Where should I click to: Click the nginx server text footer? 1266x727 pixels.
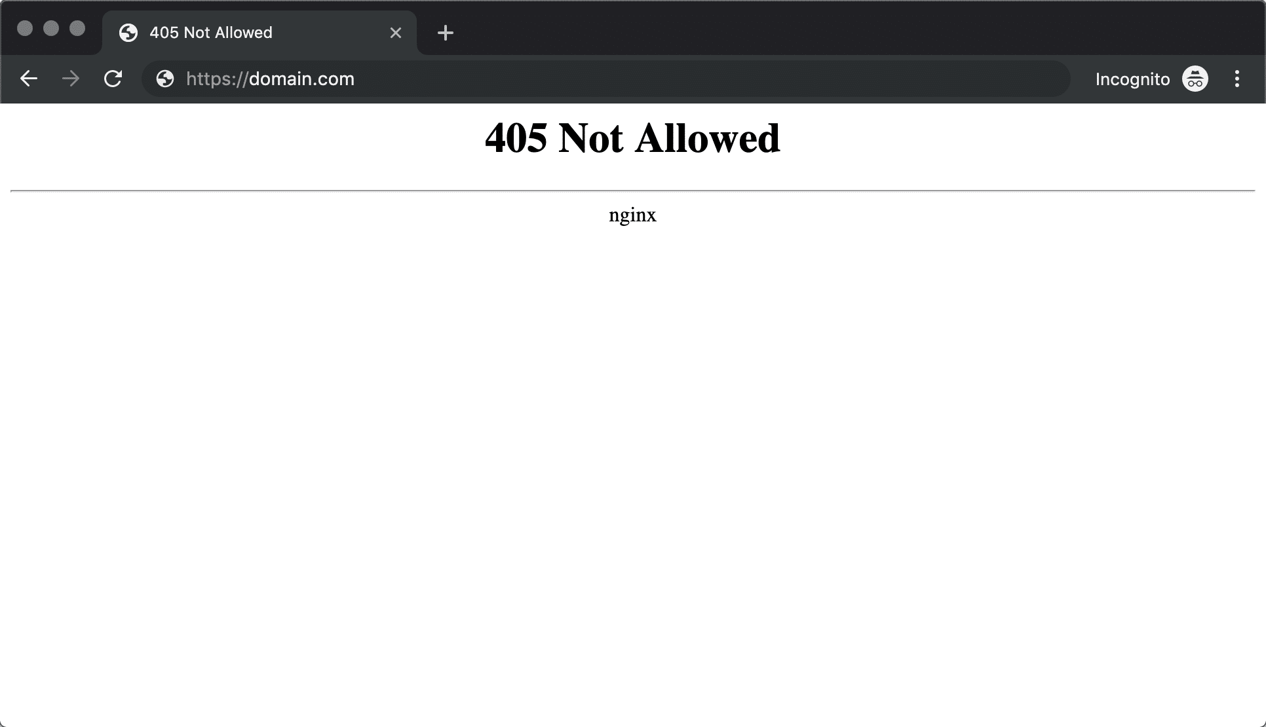pos(632,214)
